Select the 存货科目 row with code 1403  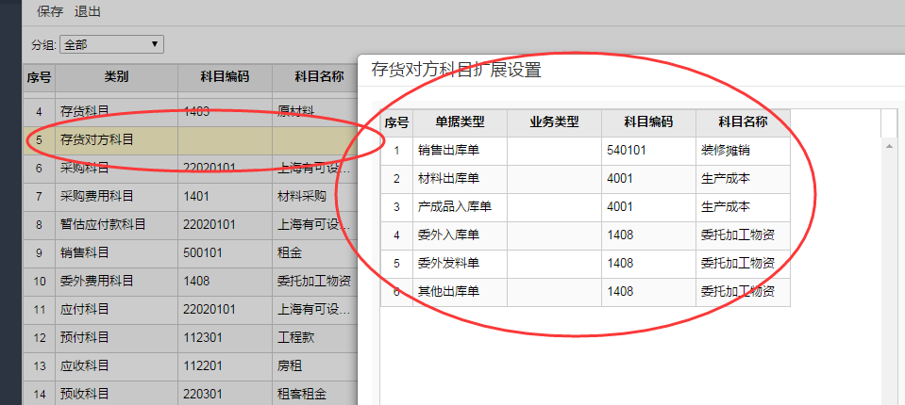(x=116, y=112)
